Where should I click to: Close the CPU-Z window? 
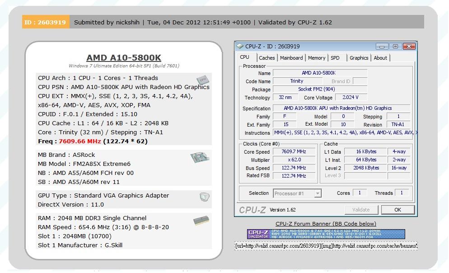[x=409, y=47]
